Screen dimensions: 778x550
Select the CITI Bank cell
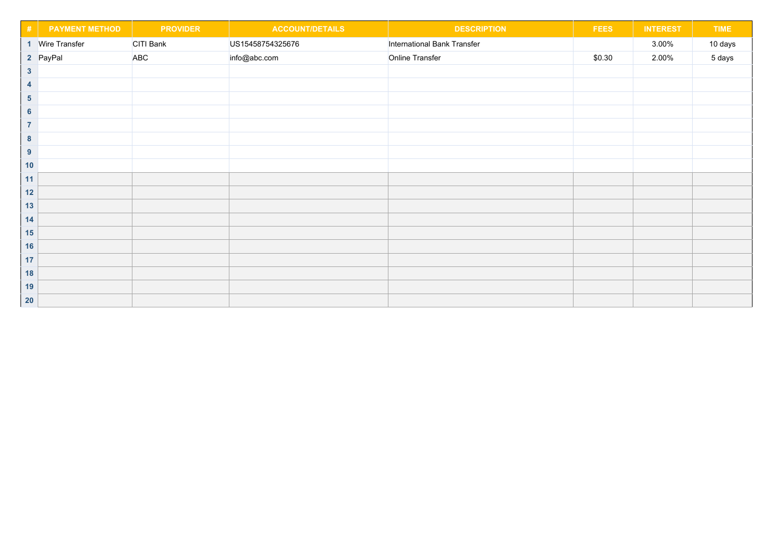[181, 44]
